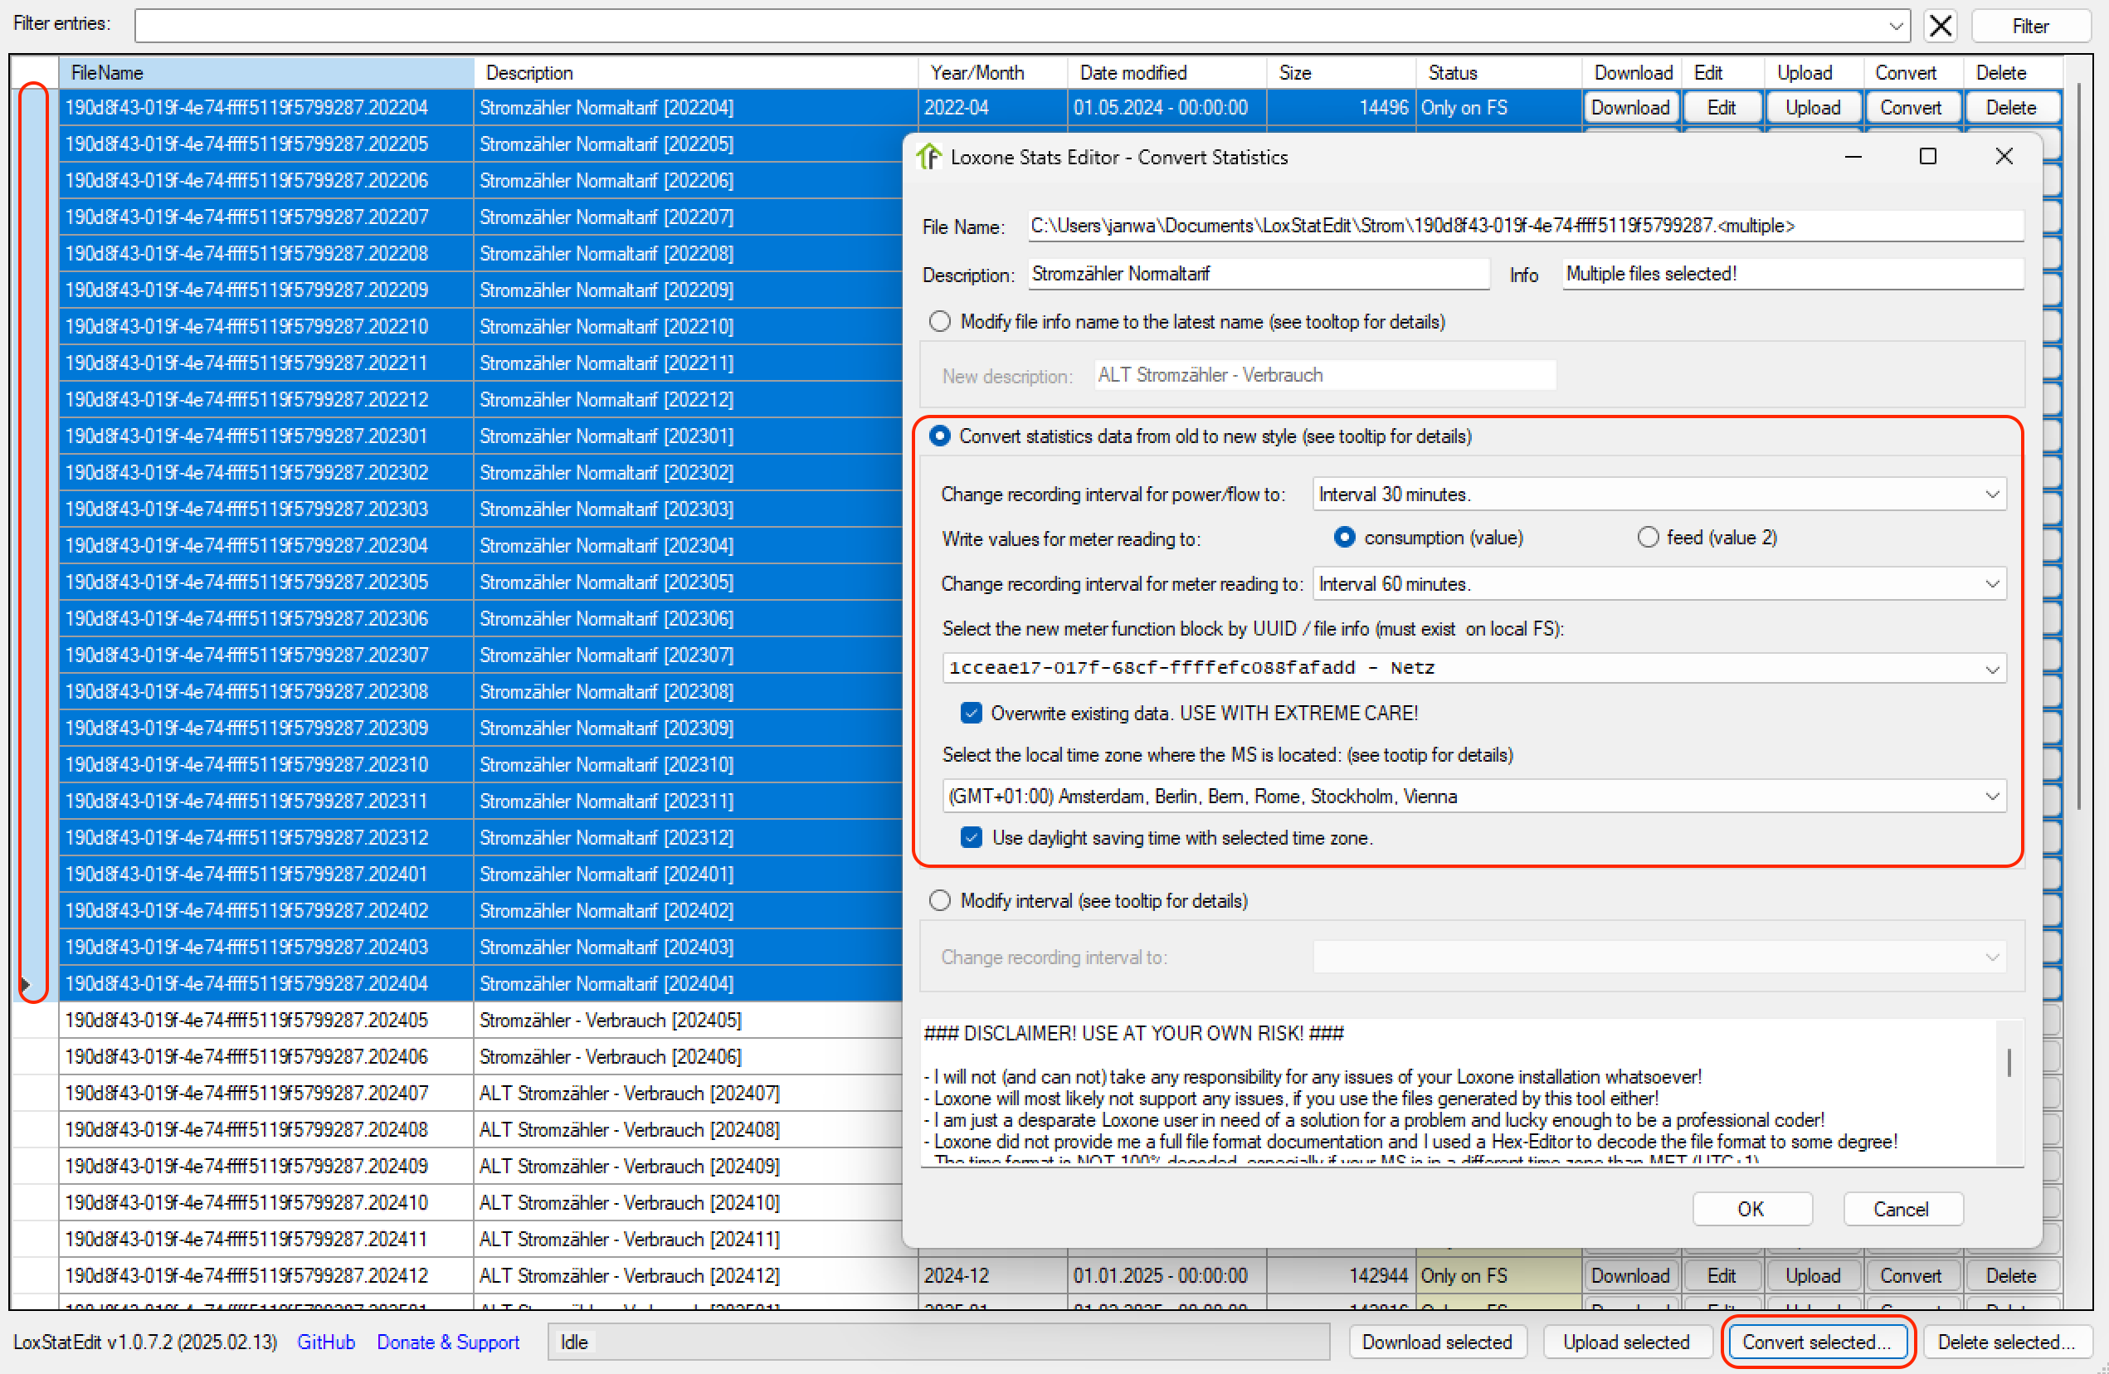The image size is (2109, 1374).
Task: Toggle 'Use daylight saving time' checkbox
Action: click(x=972, y=838)
